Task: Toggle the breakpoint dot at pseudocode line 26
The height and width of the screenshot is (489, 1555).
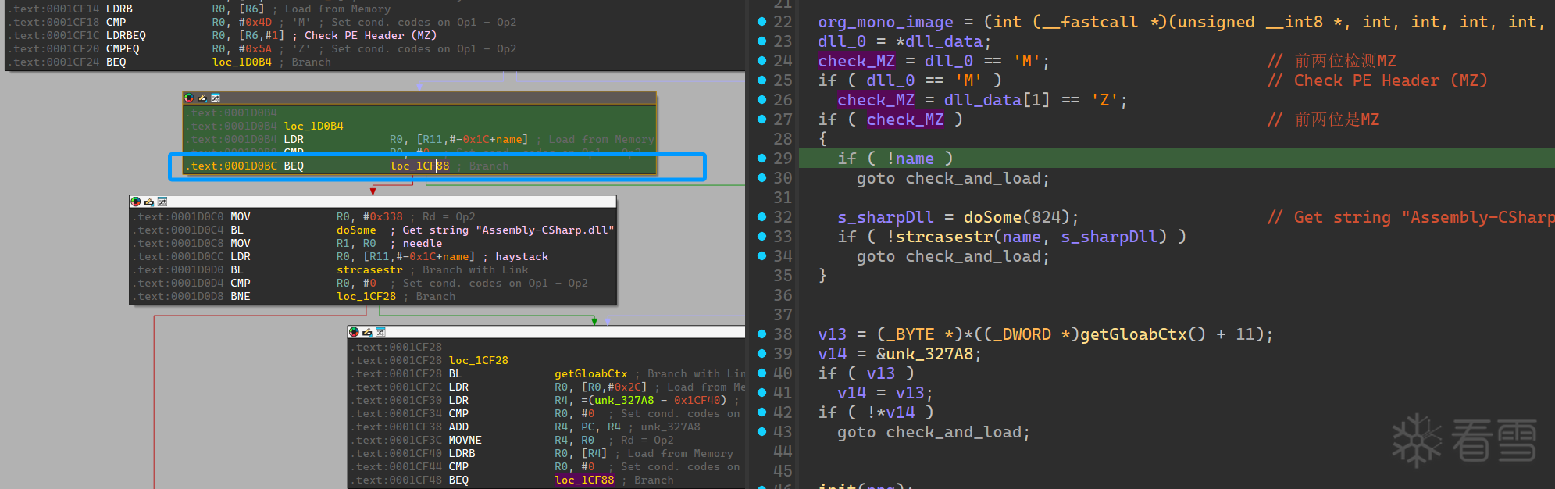Action: pos(761,100)
